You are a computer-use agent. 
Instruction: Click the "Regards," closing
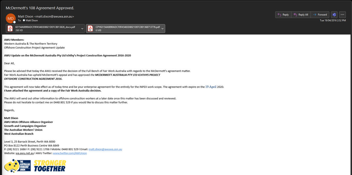click(x=9, y=110)
